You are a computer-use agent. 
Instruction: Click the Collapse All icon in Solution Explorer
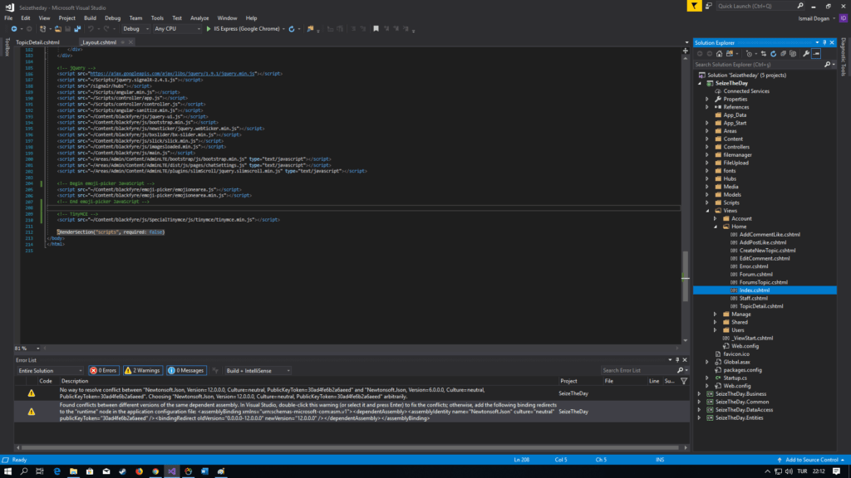783,54
